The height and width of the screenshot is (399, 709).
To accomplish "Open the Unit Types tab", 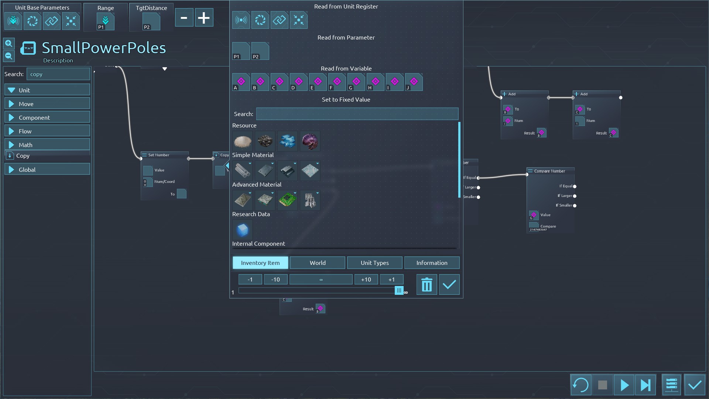I will (374, 263).
